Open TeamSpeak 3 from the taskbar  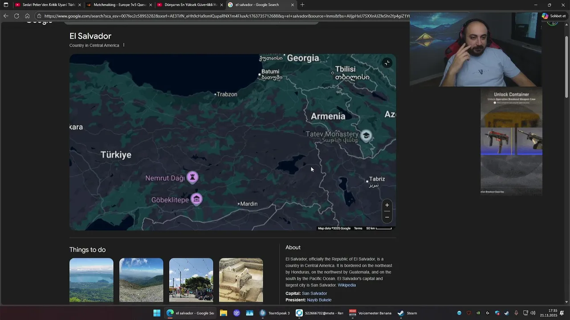[x=275, y=313]
